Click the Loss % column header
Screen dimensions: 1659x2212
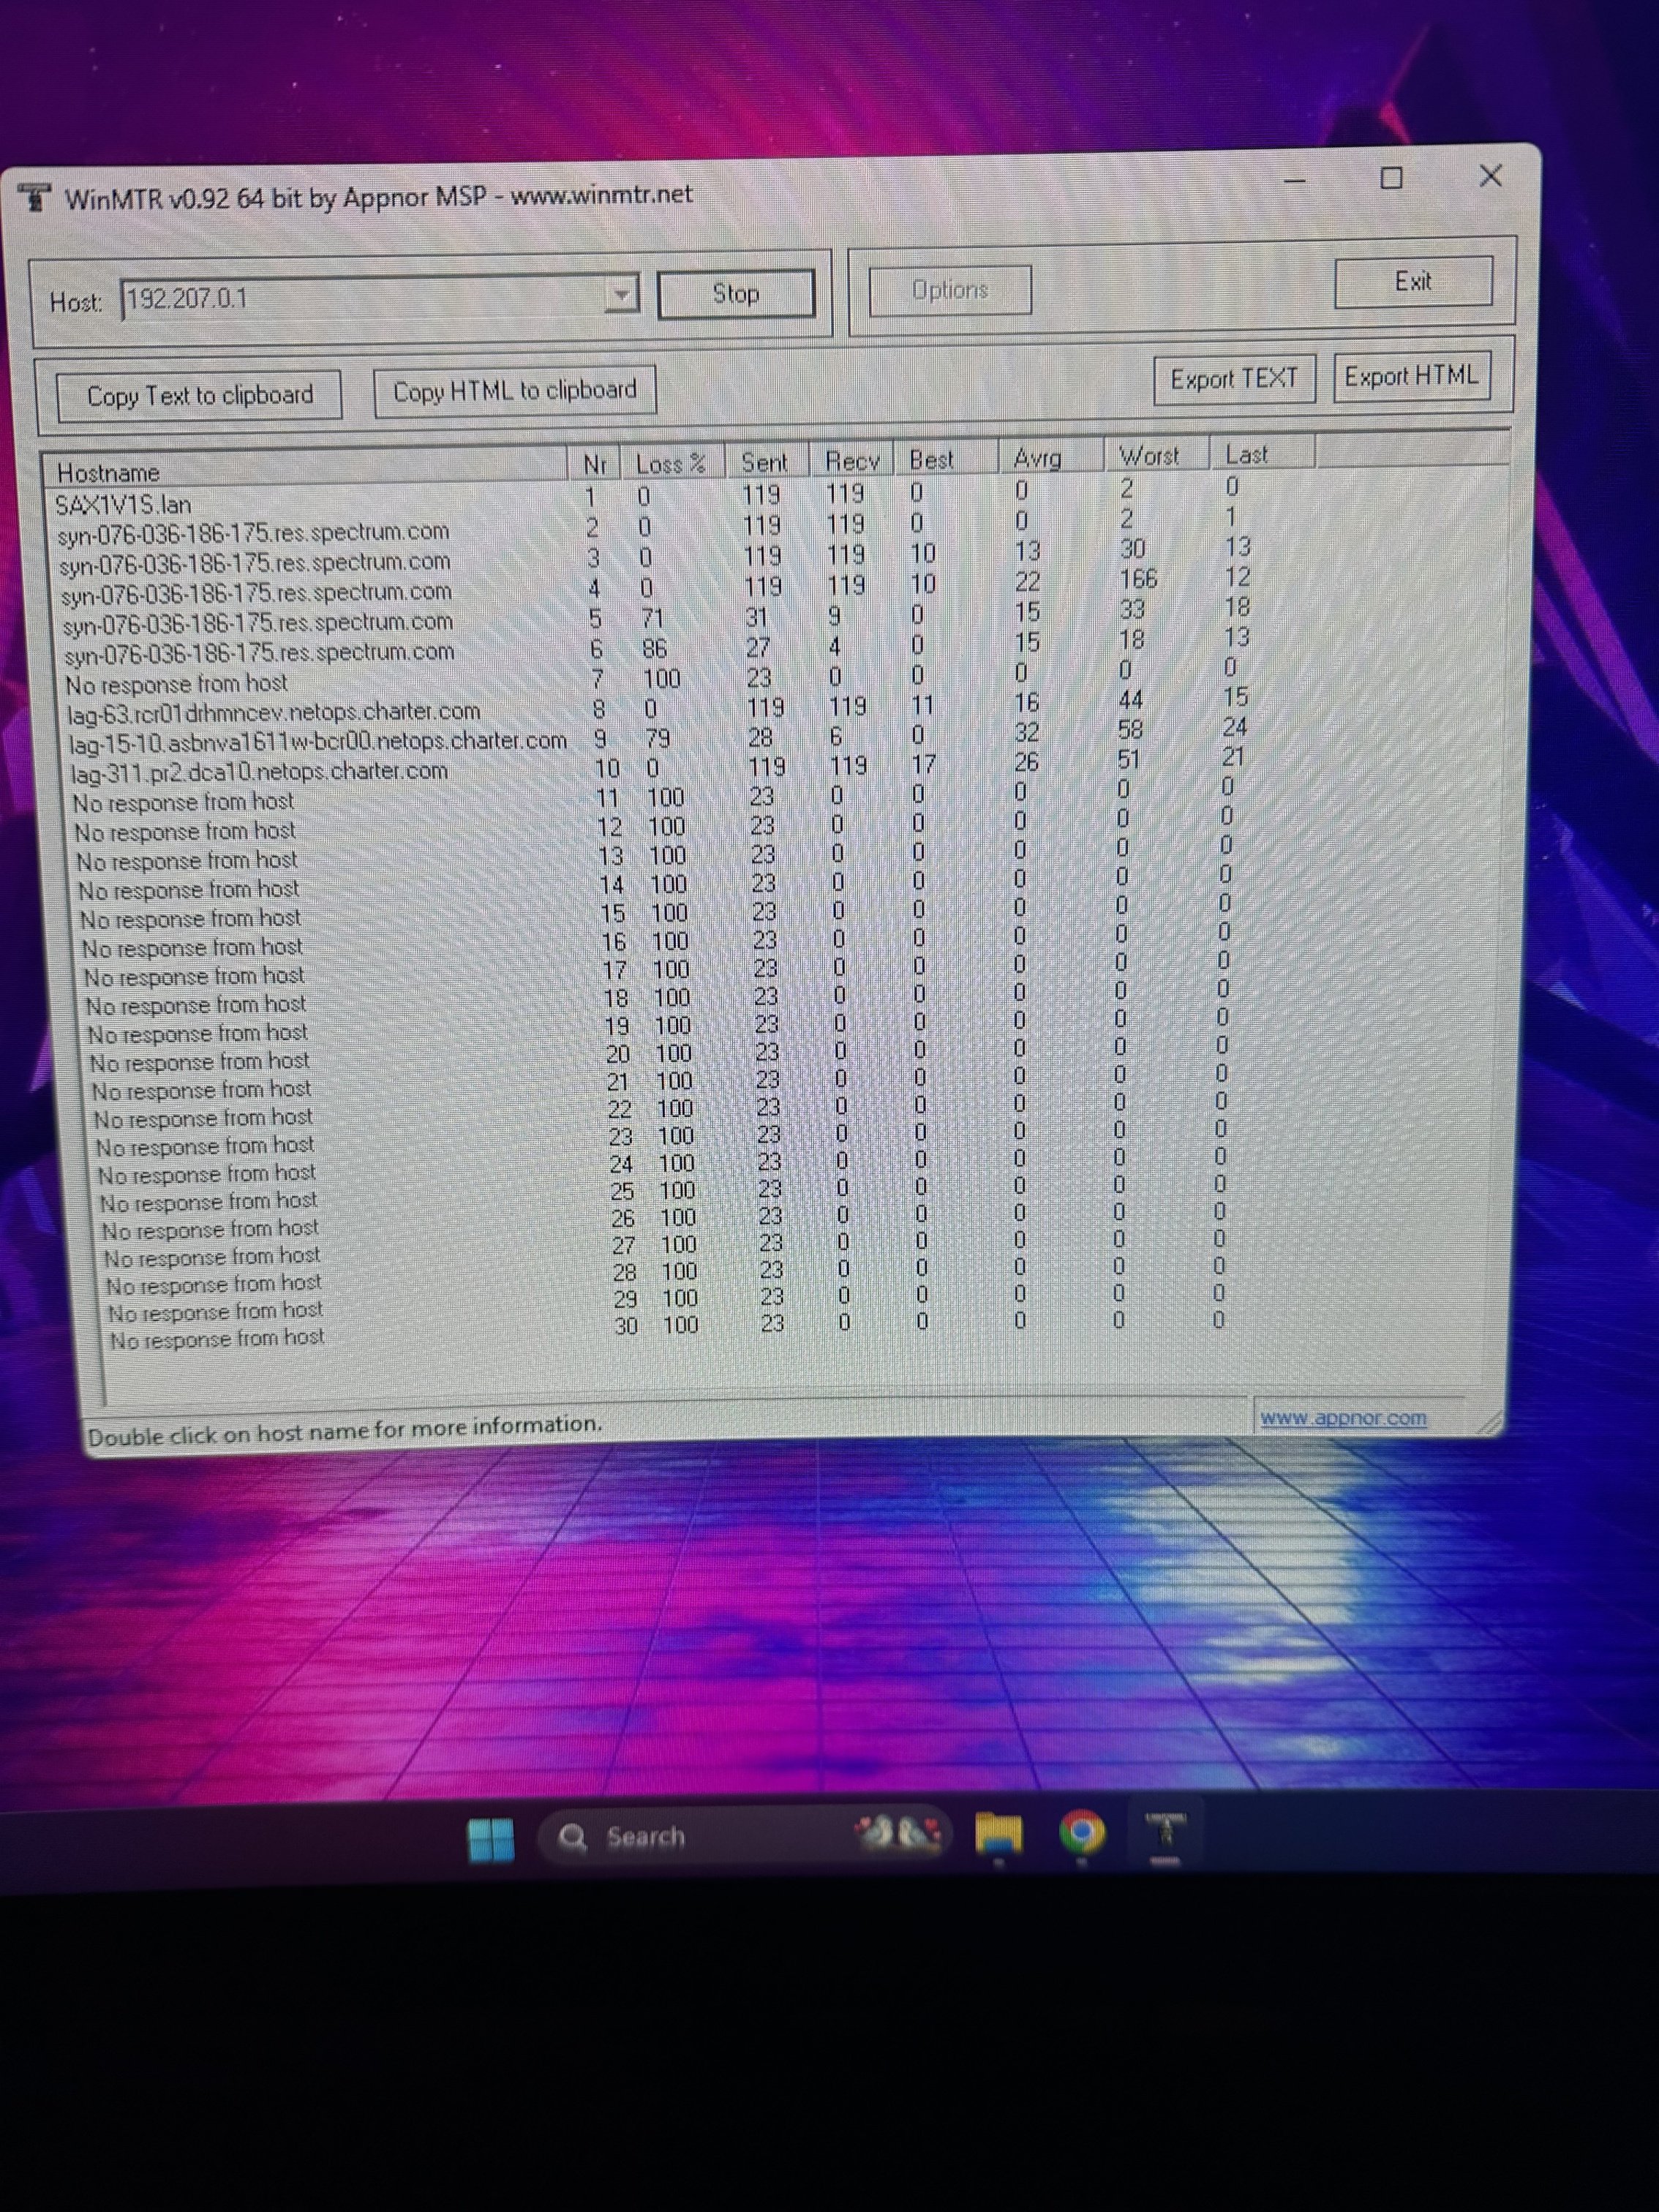[x=670, y=465]
